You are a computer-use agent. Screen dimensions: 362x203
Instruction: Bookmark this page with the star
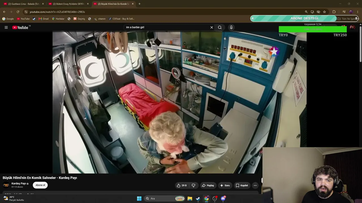coord(324,12)
